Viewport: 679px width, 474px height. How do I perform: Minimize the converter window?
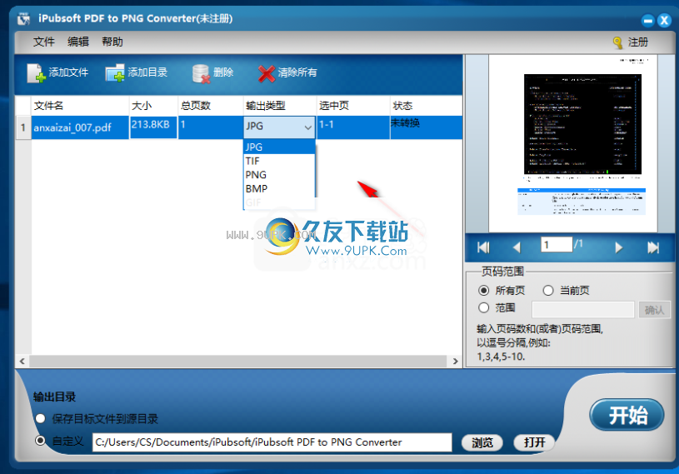[x=648, y=20]
